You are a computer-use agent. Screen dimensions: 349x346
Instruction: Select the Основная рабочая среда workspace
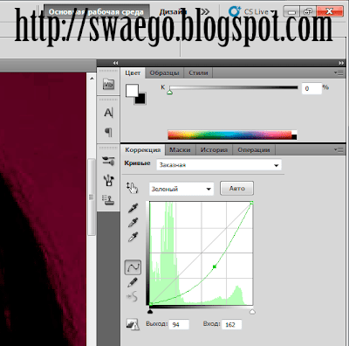click(x=96, y=12)
